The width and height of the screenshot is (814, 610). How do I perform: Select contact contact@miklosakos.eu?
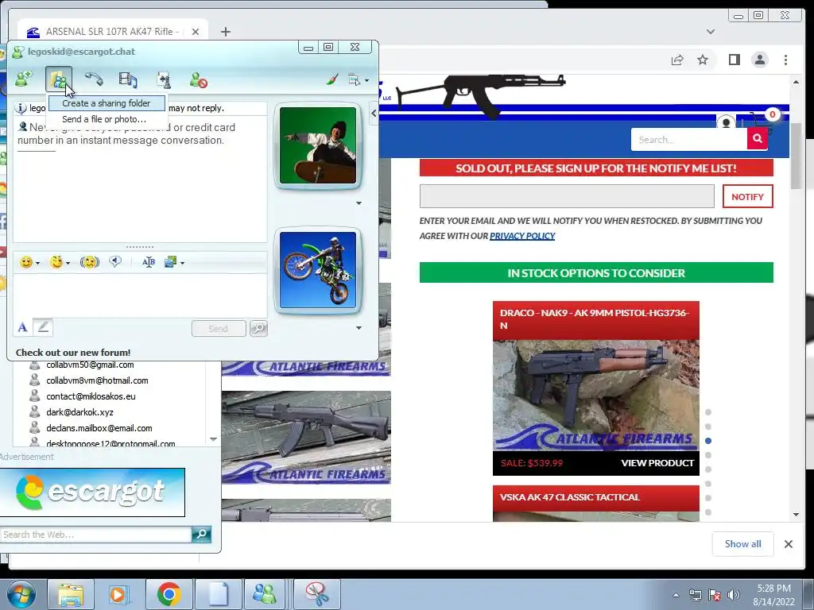pyautogui.click(x=91, y=396)
